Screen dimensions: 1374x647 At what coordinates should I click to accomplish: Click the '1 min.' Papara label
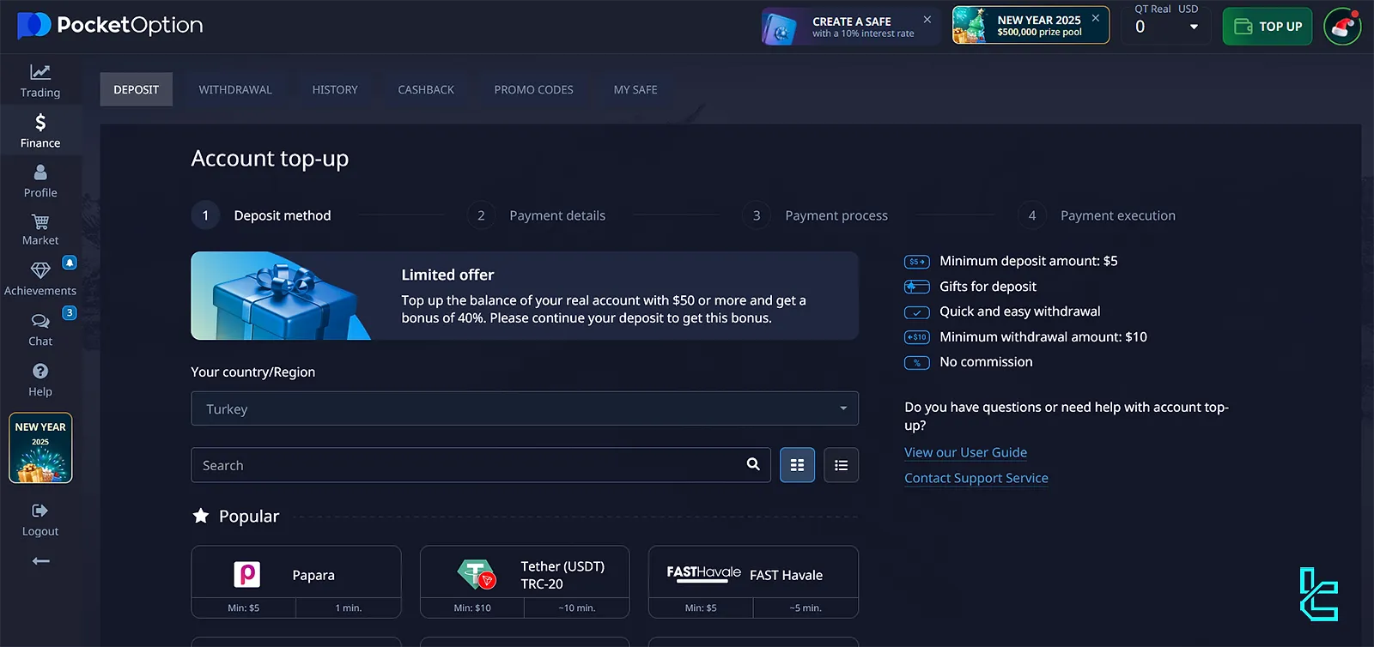(349, 608)
